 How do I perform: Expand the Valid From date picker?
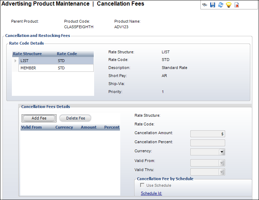(222, 163)
